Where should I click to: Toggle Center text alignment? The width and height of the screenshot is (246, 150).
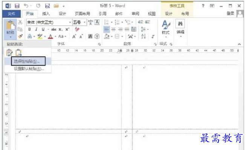pyautogui.click(x=113, y=29)
